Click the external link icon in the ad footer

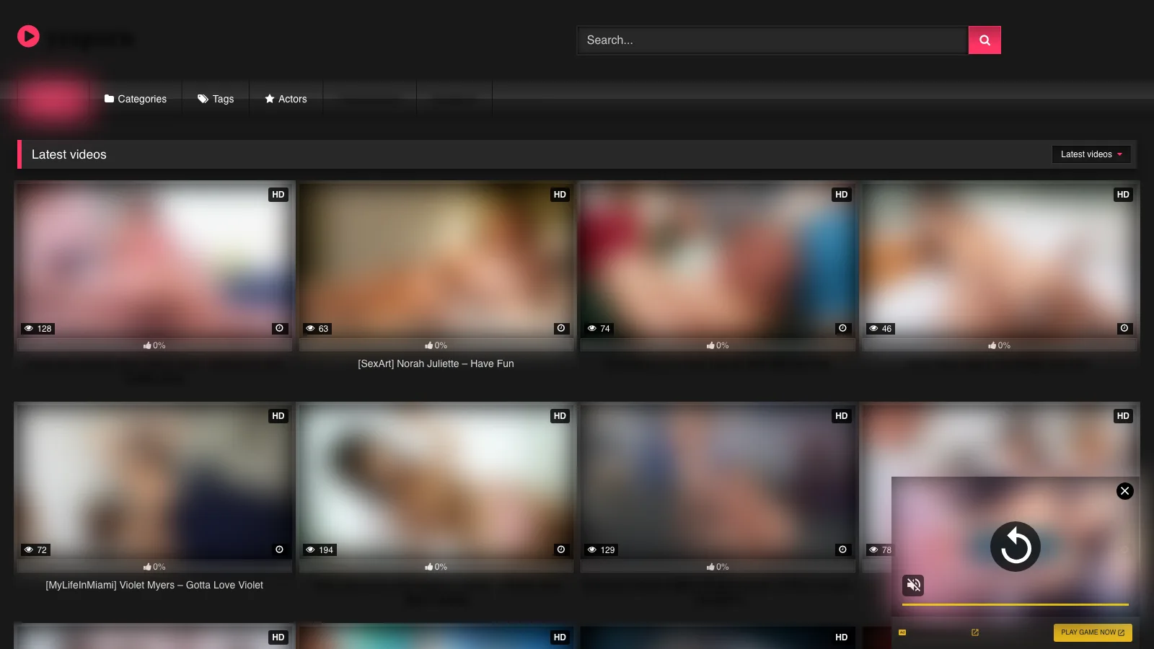(975, 632)
